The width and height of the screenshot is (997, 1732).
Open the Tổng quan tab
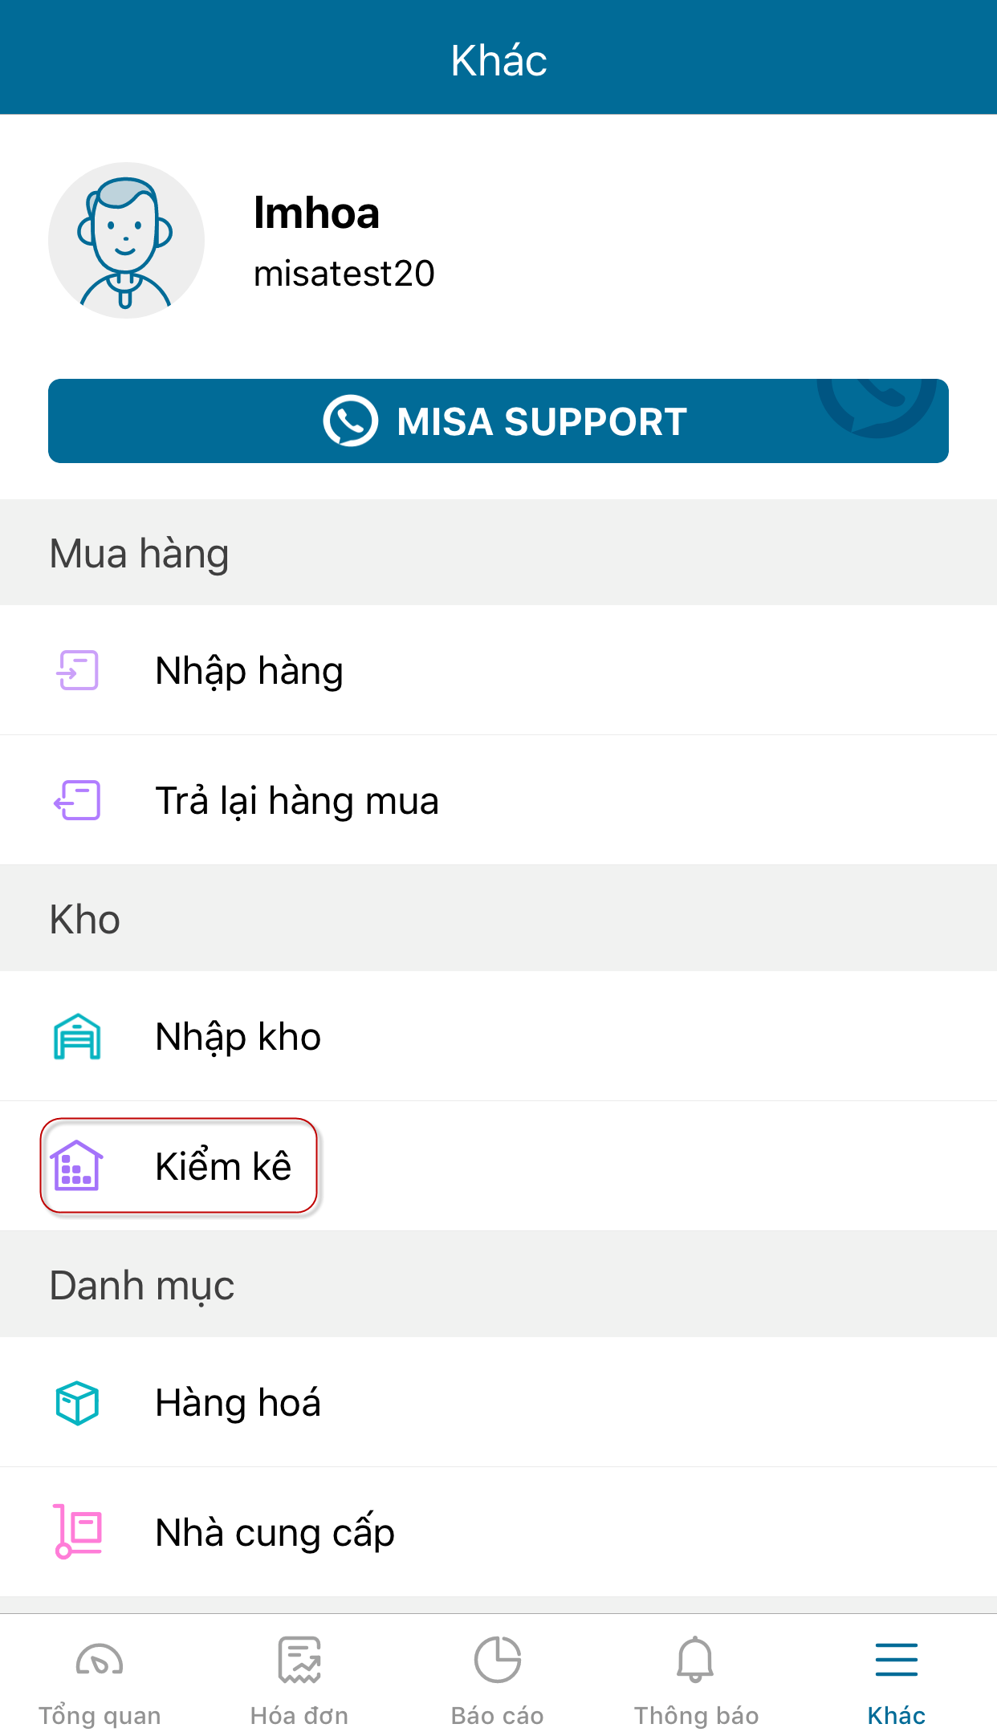pos(100,1681)
